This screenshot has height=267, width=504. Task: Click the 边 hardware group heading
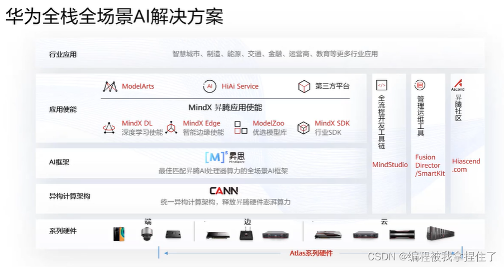tap(247, 221)
